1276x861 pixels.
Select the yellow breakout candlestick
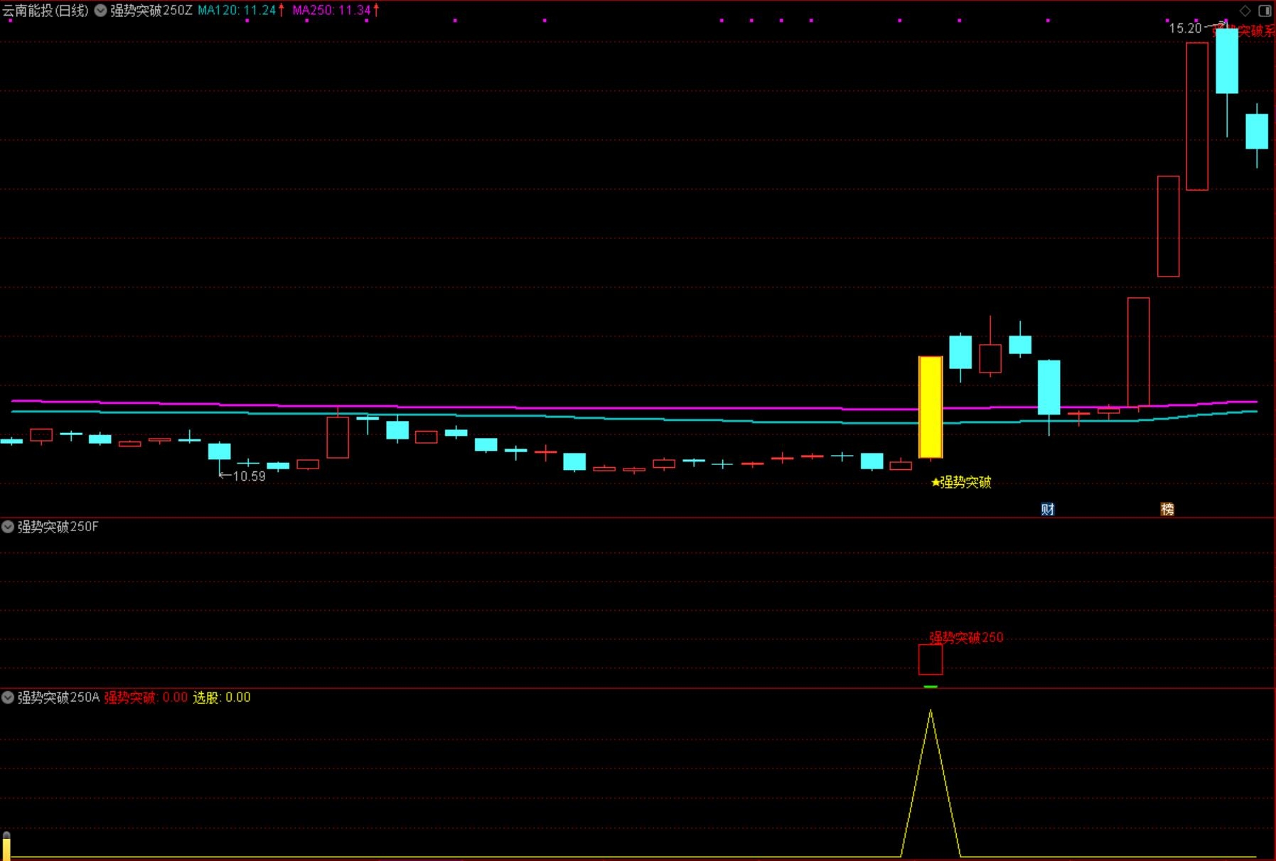[x=931, y=407]
